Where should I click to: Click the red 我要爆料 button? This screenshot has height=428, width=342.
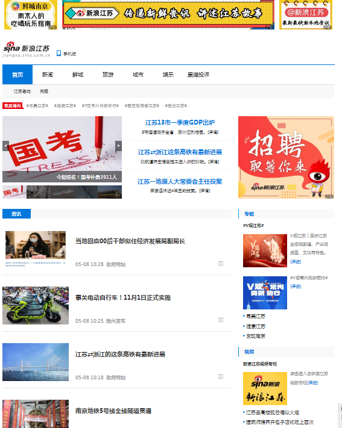pos(12,105)
